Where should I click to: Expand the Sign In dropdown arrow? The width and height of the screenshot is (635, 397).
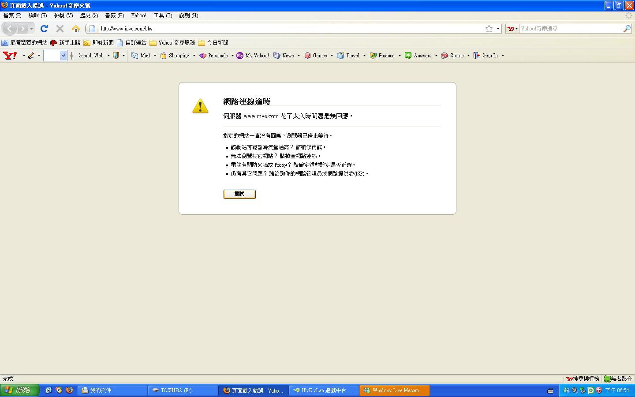(503, 56)
